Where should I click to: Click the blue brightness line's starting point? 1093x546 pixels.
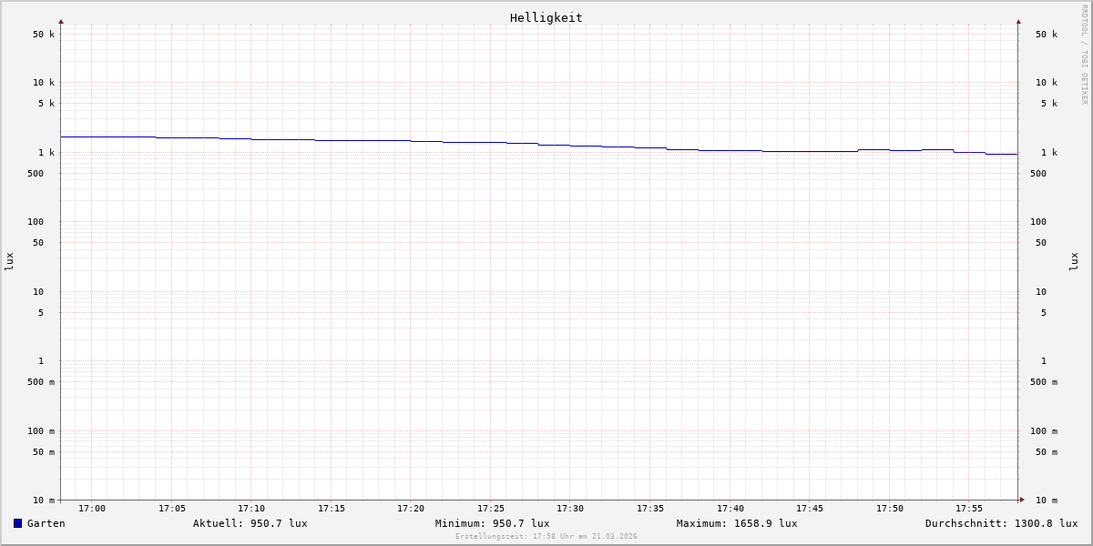point(62,136)
